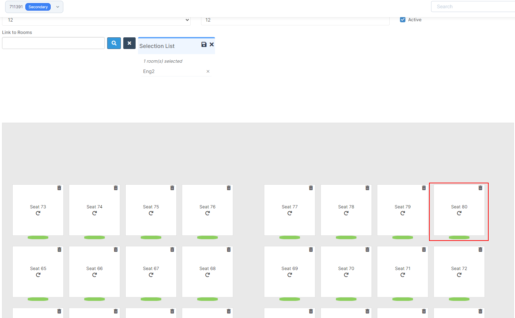Screen dimensions: 515x318
Task: Uncheck the Active checkbox
Action: [403, 20]
